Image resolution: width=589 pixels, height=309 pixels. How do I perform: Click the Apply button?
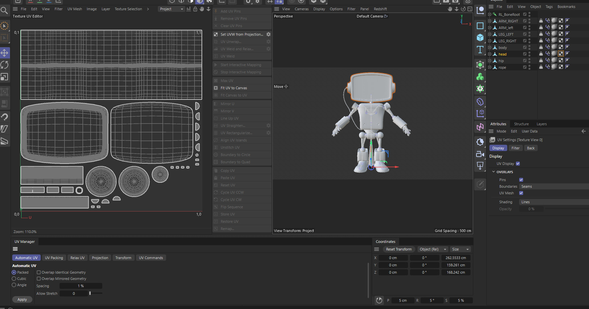[x=22, y=299]
